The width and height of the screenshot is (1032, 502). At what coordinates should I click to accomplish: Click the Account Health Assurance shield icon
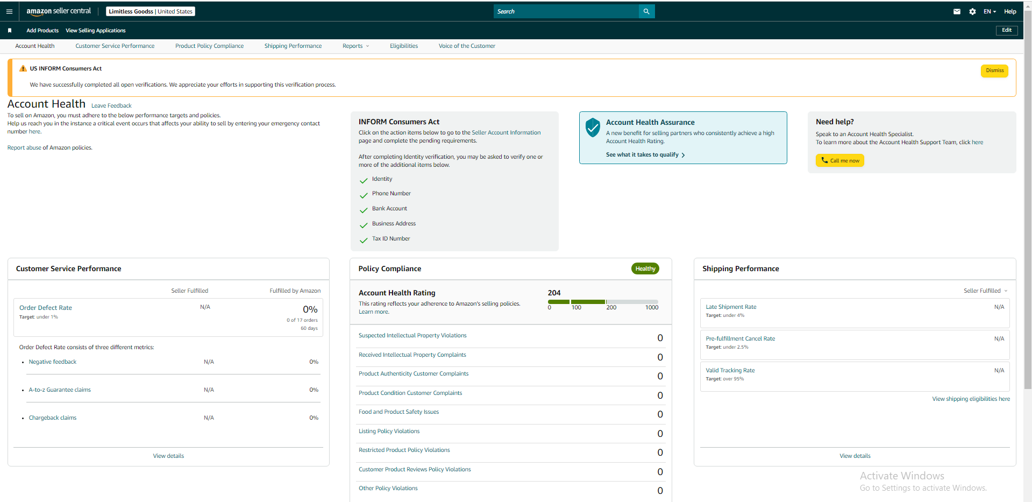coord(593,128)
